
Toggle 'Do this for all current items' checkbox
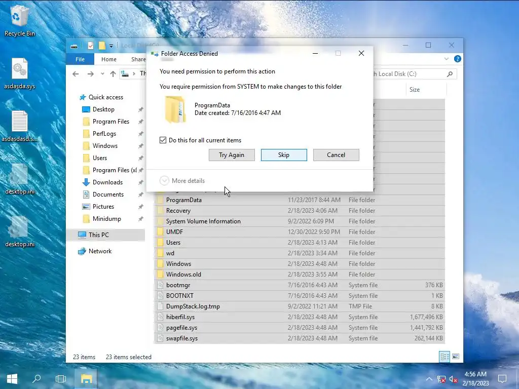pos(163,140)
